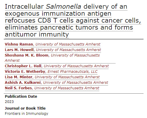Open author Vishnu Raman's link
147x118 pixels.
tap(19, 44)
